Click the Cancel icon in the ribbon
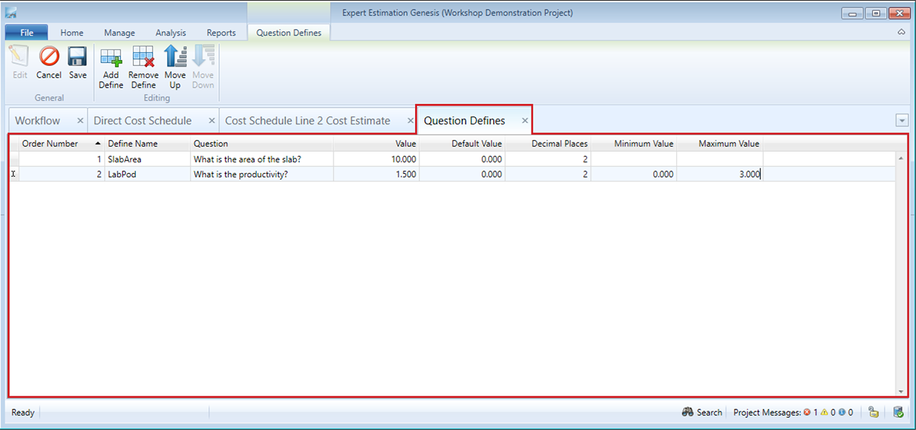 click(49, 57)
